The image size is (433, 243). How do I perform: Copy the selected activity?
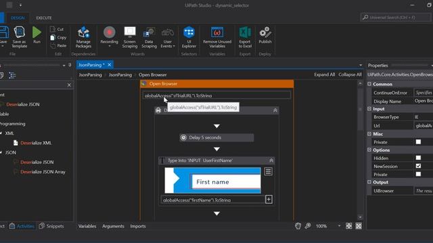[59, 38]
